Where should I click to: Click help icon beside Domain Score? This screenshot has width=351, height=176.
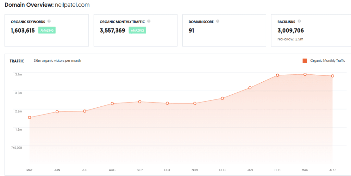(x=218, y=22)
